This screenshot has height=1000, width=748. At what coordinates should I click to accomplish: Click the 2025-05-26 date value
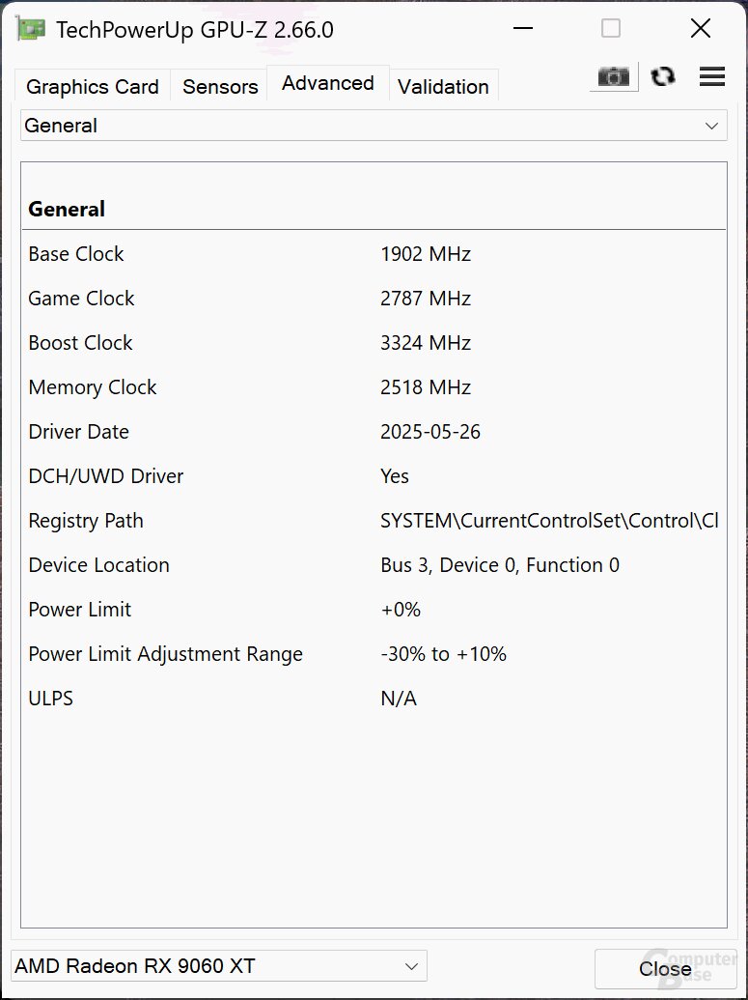pos(430,432)
